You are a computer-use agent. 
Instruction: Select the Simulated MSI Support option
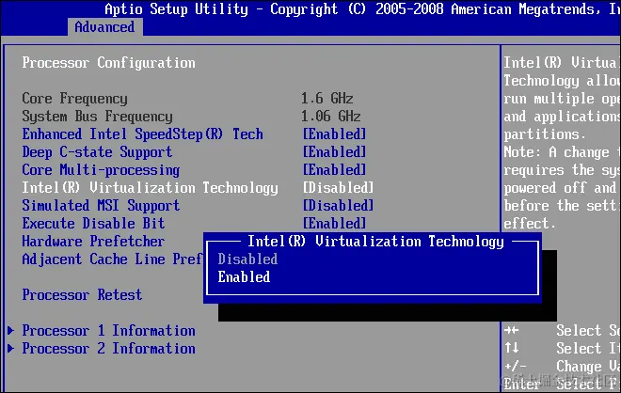pyautogui.click(x=101, y=205)
